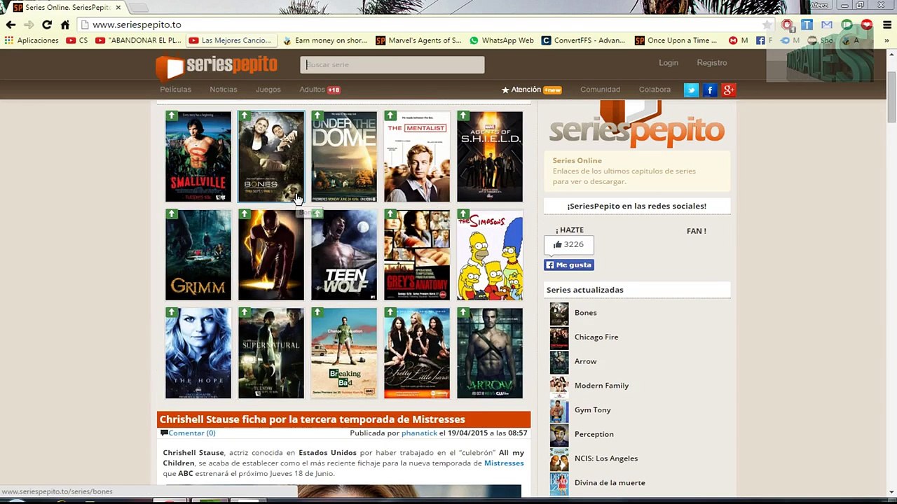897x504 pixels.
Task: Open the Comunidad menu item
Action: click(600, 90)
